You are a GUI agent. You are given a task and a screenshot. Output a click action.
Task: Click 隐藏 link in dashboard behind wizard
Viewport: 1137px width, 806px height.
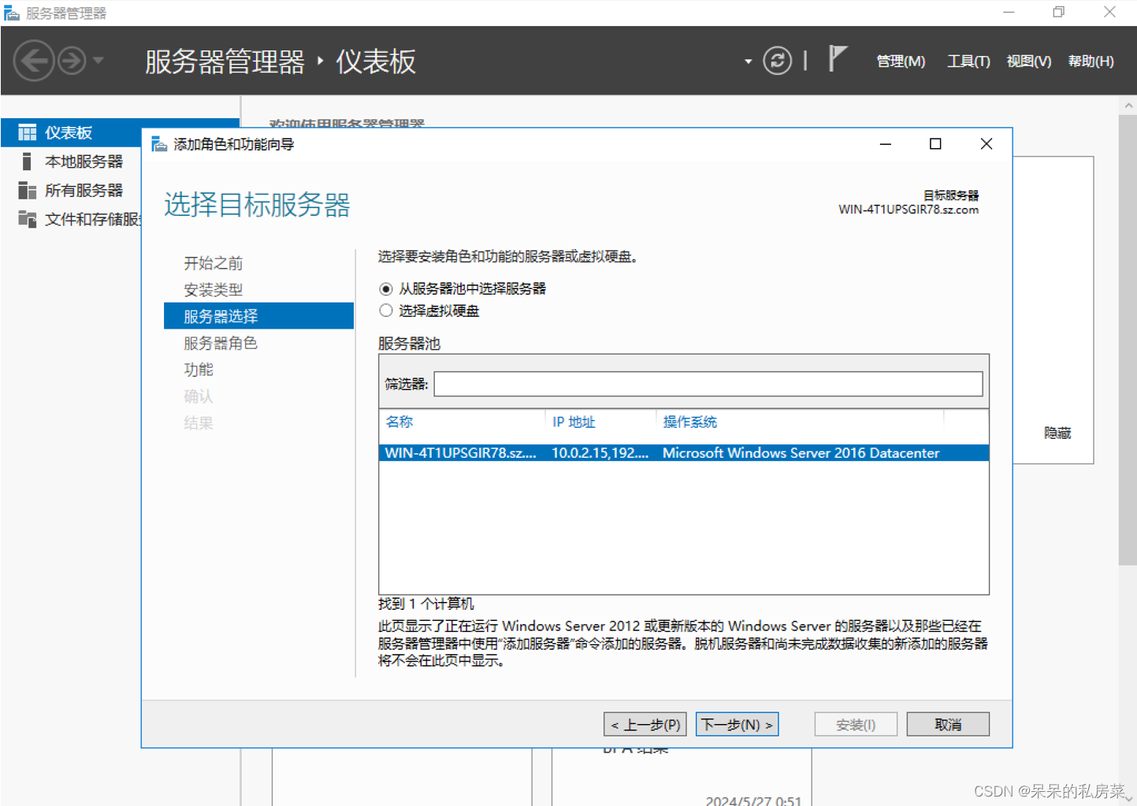click(1057, 433)
